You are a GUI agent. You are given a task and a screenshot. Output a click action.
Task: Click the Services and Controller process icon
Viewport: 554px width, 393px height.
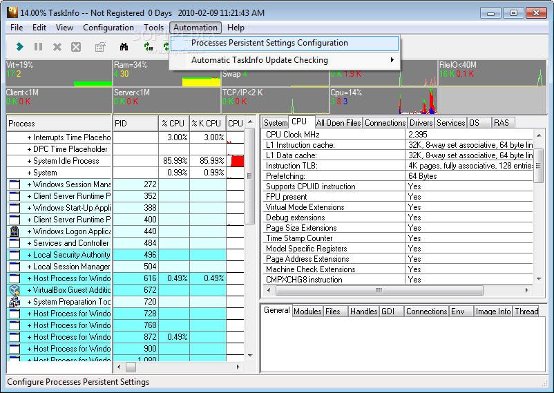pos(15,243)
